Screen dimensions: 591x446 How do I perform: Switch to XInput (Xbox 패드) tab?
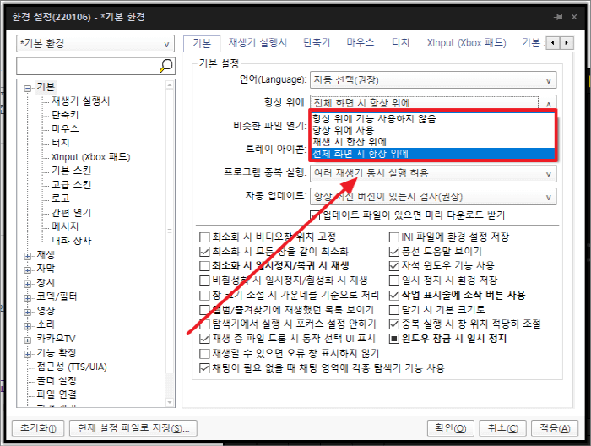tap(466, 43)
